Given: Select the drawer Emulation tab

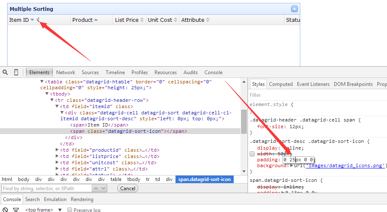Looking at the screenshot, I should (55, 199).
